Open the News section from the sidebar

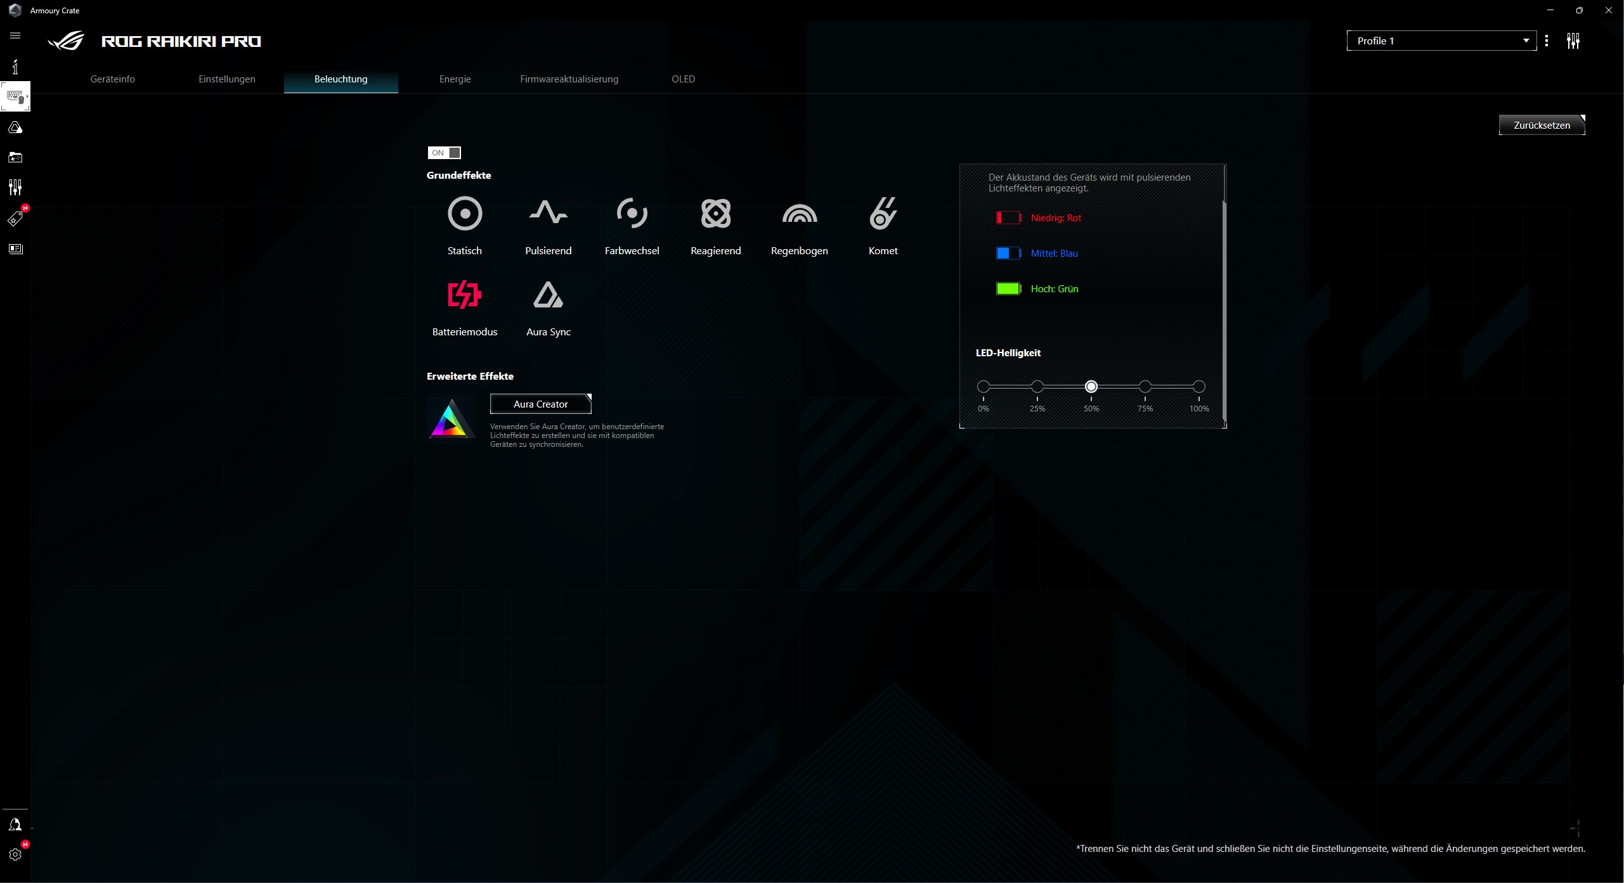tap(15, 249)
